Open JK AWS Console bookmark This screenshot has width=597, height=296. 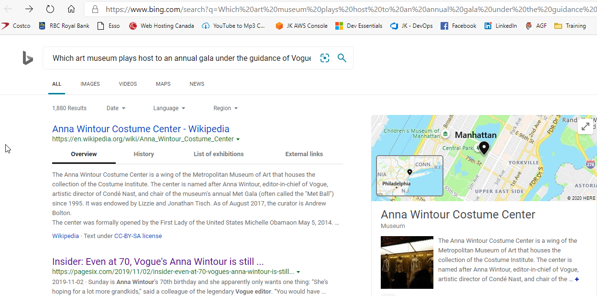(301, 26)
